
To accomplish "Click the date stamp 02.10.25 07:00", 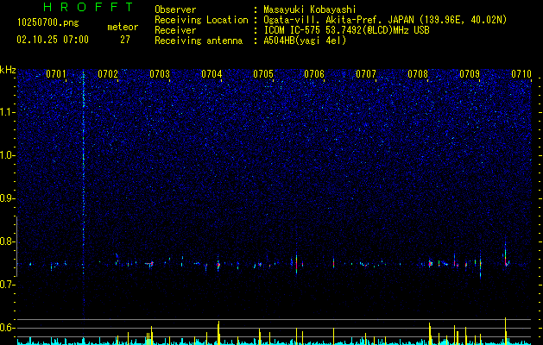I will tap(53, 40).
